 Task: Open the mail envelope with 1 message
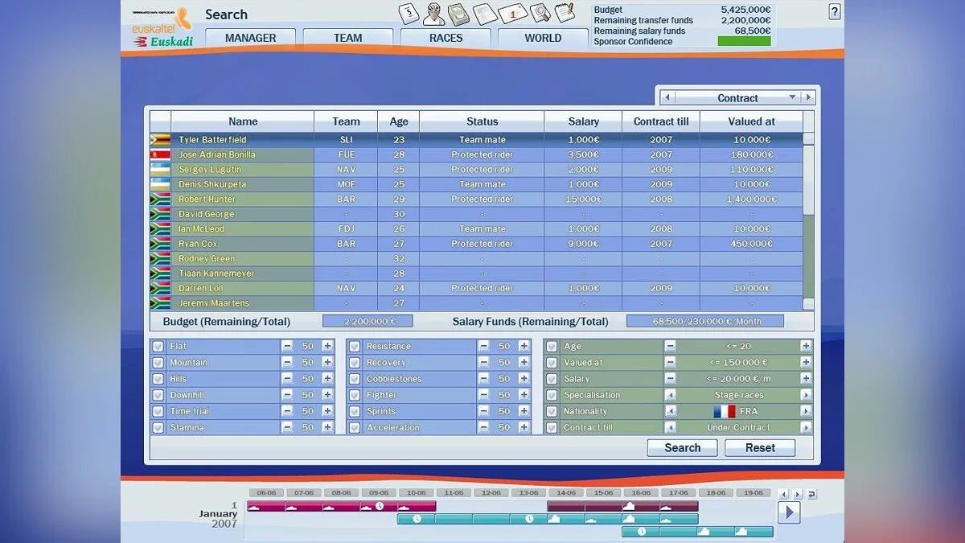point(512,14)
